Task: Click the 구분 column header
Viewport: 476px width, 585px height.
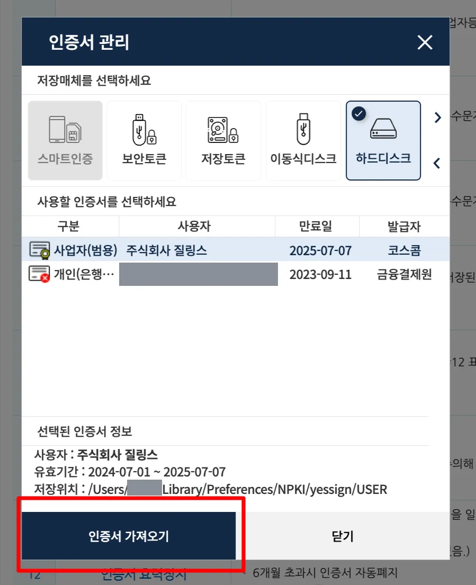Action: (x=69, y=226)
